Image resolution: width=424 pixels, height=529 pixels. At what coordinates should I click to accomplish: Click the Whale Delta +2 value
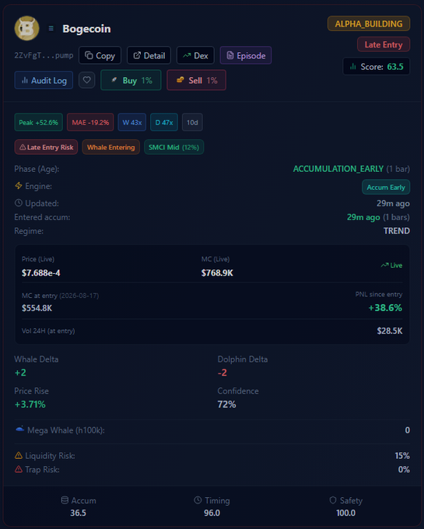20,373
